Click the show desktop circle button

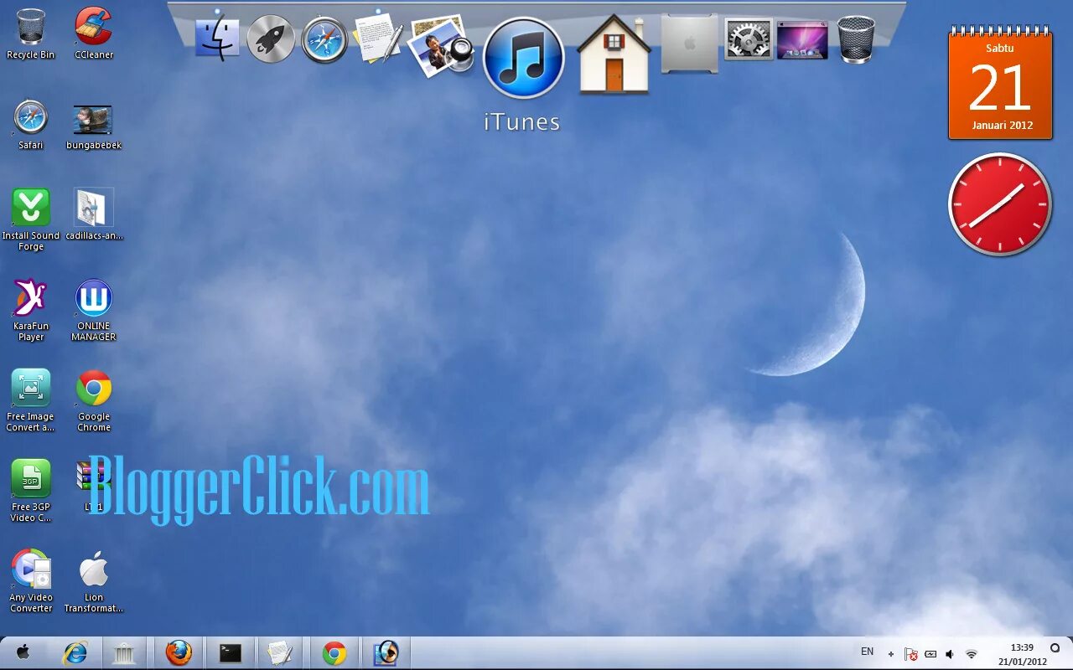tap(1055, 648)
